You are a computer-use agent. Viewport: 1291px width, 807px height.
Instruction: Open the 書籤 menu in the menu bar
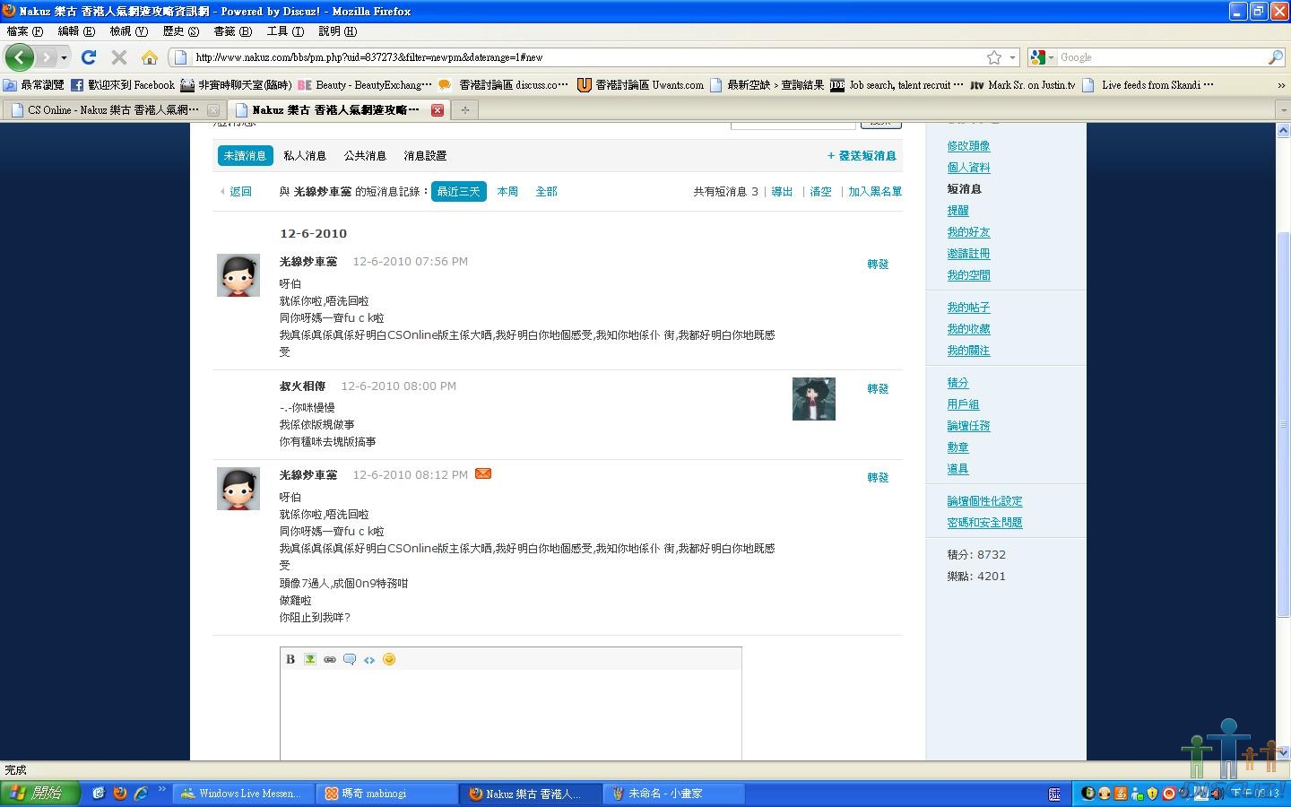click(232, 31)
